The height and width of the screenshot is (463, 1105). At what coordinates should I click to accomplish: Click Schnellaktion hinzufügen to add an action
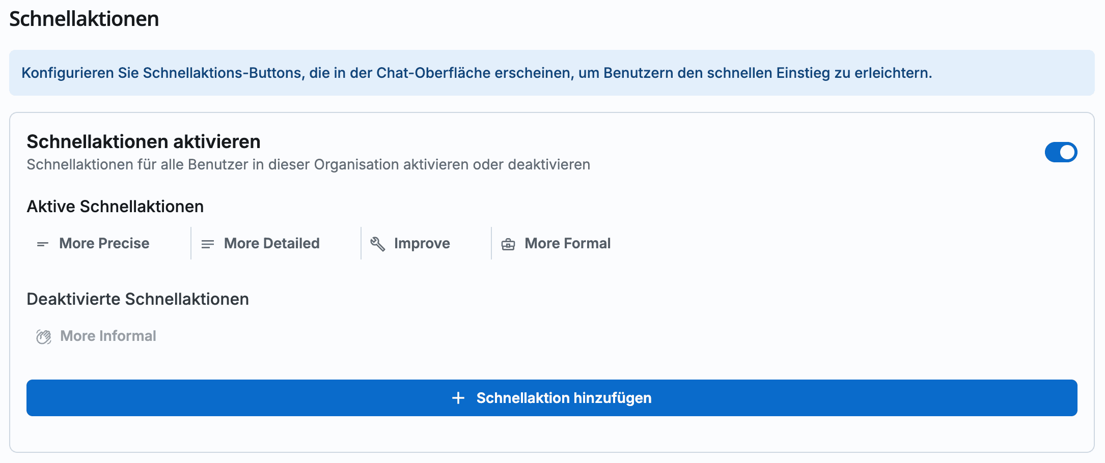(551, 398)
